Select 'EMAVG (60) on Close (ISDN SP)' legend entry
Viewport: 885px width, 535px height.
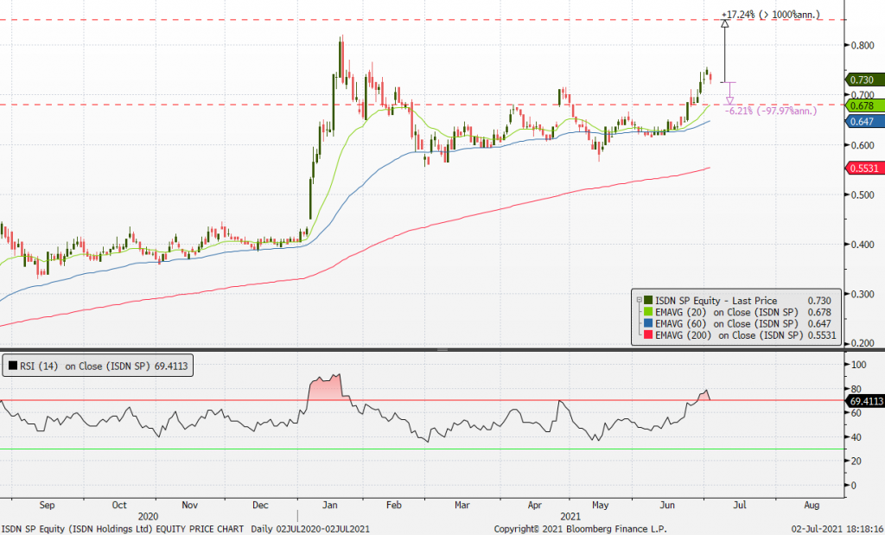click(726, 323)
